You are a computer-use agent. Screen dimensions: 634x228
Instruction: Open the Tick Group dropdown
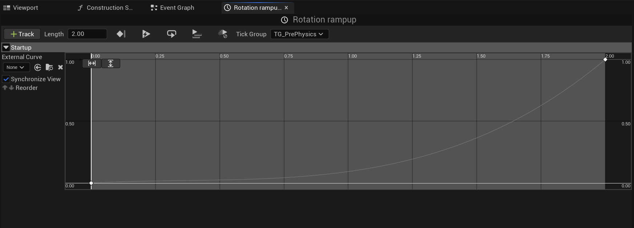[299, 34]
